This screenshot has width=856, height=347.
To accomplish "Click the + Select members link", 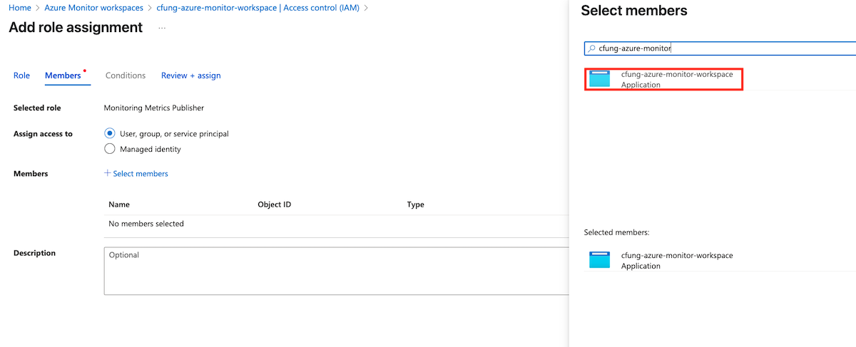I will pos(136,173).
